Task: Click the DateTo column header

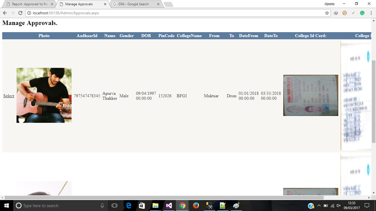Action: (x=271, y=36)
